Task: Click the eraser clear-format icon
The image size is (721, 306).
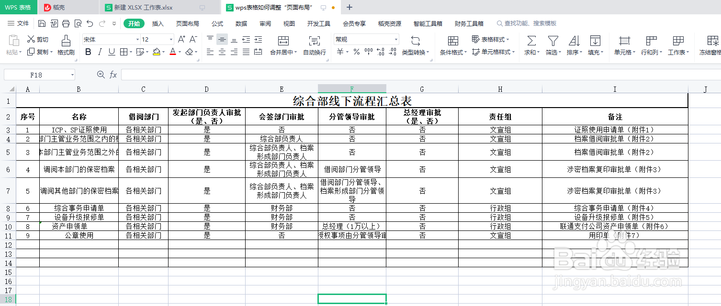Action: 190,52
